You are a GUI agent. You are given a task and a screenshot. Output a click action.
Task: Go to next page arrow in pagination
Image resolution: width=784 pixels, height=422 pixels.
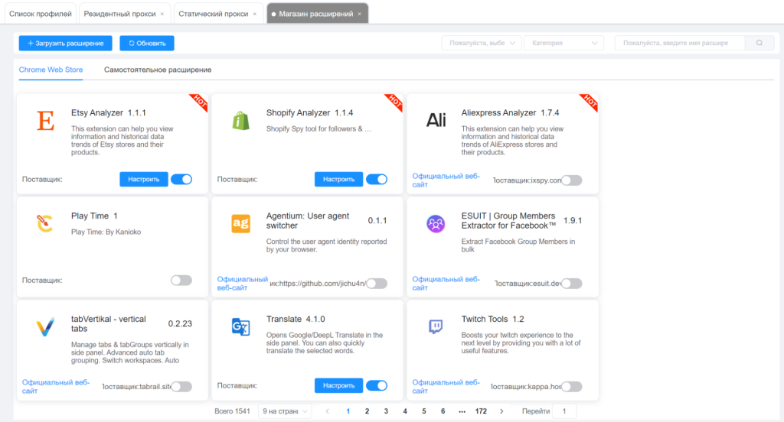pyautogui.click(x=501, y=411)
